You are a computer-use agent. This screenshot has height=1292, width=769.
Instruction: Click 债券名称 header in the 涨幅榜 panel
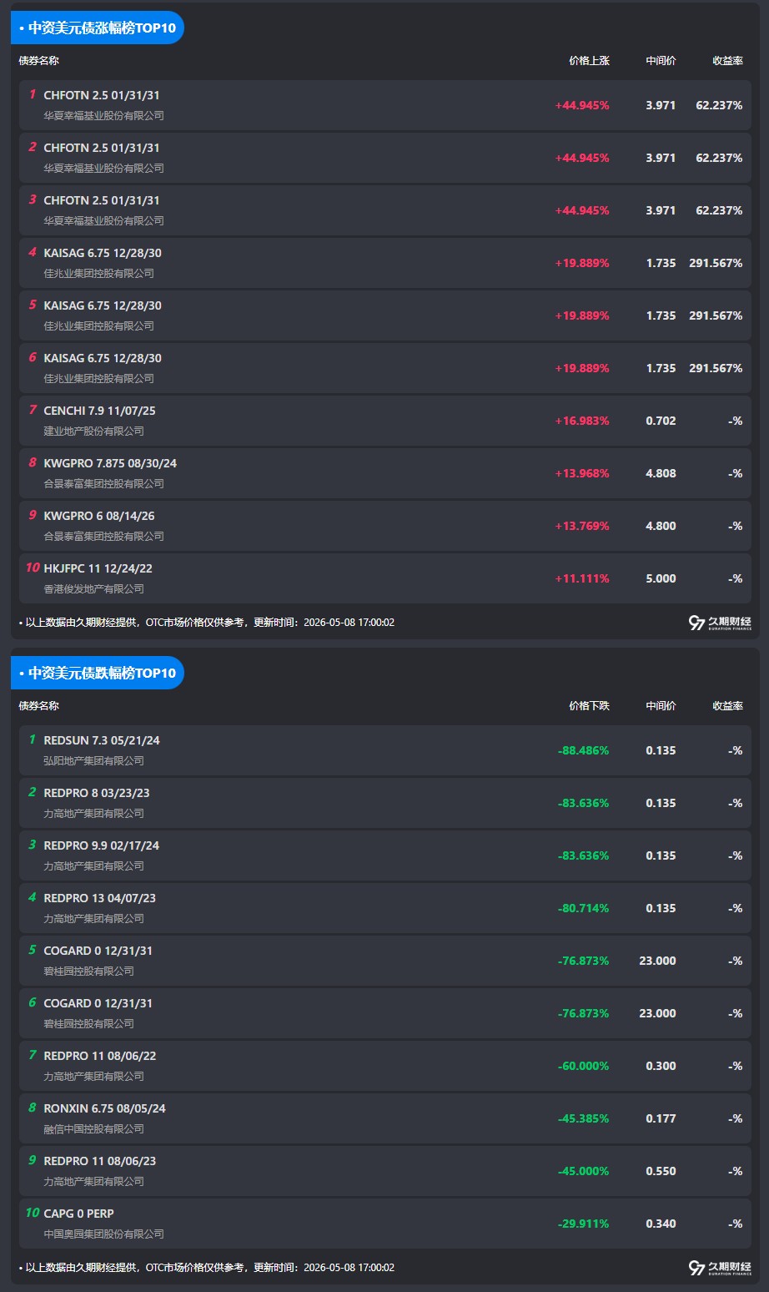[x=39, y=61]
